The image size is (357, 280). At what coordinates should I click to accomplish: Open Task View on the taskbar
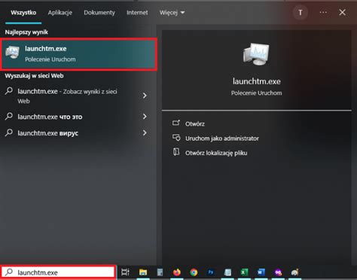tap(125, 272)
